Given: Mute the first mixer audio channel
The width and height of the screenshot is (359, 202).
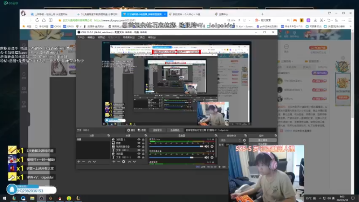Looking at the screenshot, I should tap(206, 146).
